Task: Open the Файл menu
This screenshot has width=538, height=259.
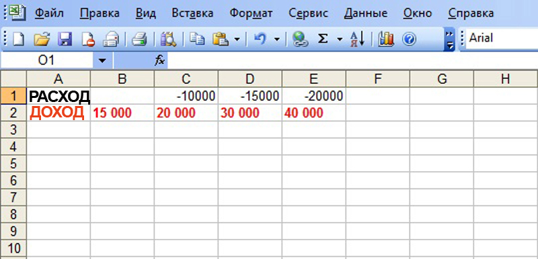Action: coord(49,13)
